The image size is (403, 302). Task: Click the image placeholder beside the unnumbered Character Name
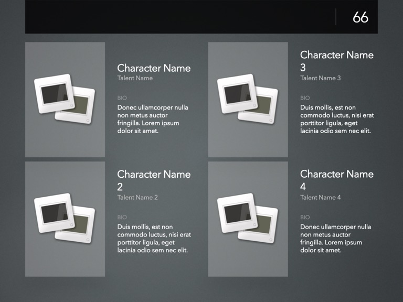click(65, 100)
